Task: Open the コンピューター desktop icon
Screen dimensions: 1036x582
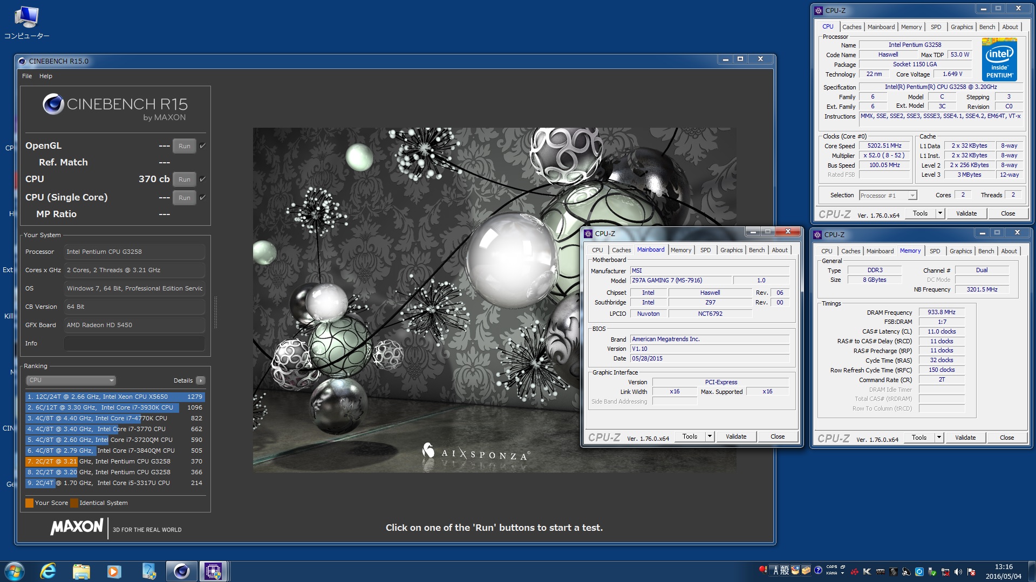Action: (26, 23)
